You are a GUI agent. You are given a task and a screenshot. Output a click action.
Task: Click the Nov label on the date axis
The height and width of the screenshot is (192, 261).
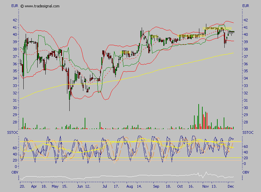pos(206,187)
